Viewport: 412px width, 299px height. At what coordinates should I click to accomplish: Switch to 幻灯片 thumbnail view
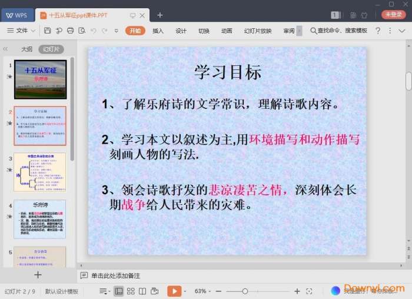51,49
